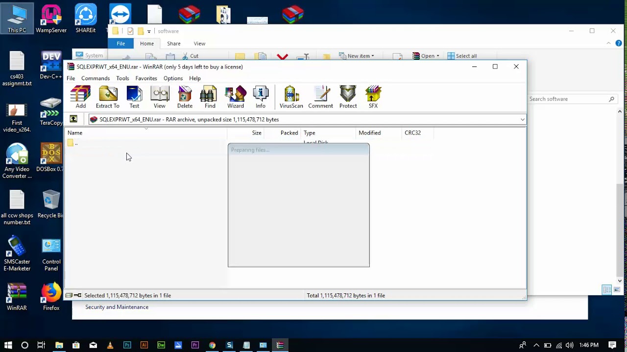The height and width of the screenshot is (352, 627).
Task: Switch to the Share tab in Explorer
Action: coord(174,44)
